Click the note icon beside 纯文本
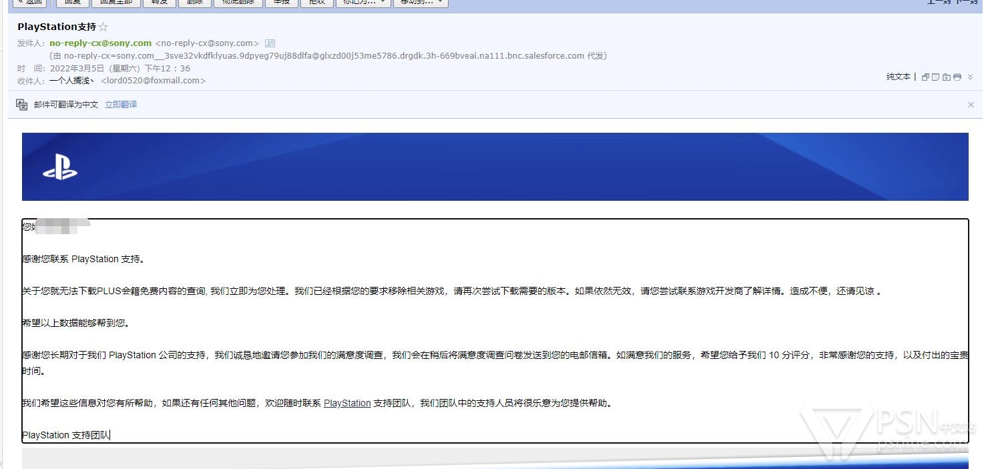Image resolution: width=984 pixels, height=469 pixels. 936,77
